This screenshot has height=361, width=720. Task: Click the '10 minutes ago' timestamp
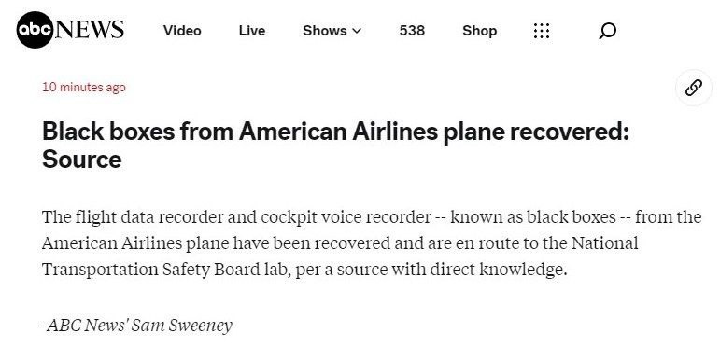coord(84,87)
